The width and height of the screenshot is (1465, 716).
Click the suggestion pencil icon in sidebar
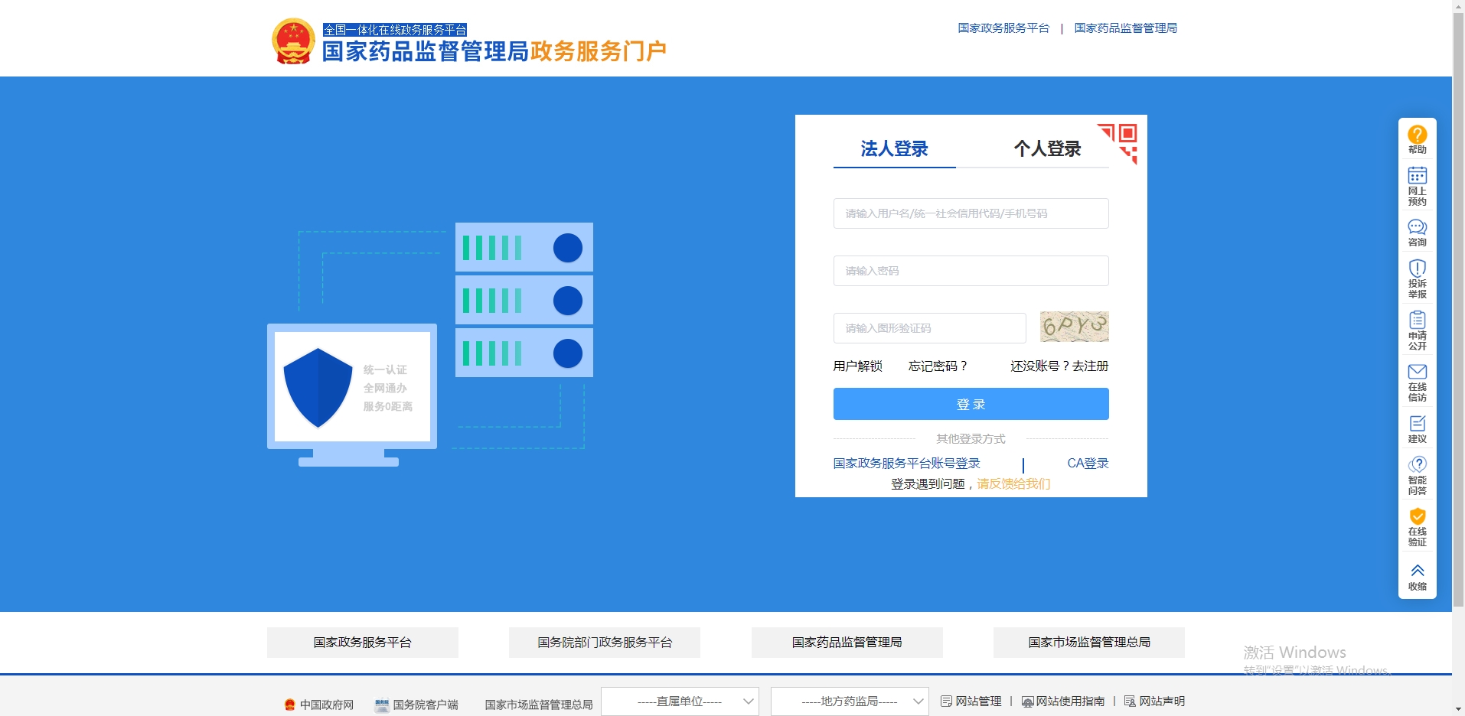point(1417,424)
